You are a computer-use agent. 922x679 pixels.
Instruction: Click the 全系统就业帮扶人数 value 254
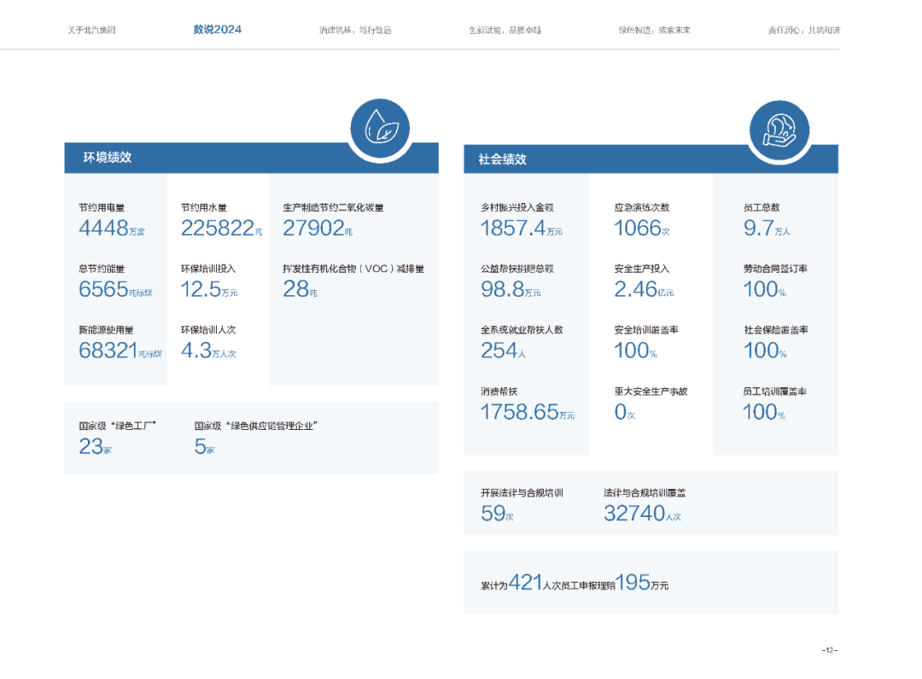coord(499,351)
